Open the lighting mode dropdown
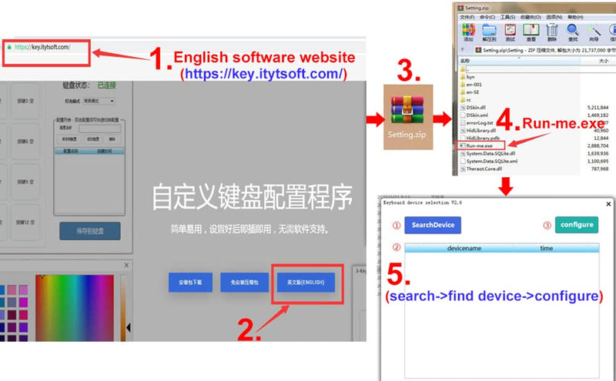Screen dimensions: 616x381 pyautogui.click(x=99, y=101)
